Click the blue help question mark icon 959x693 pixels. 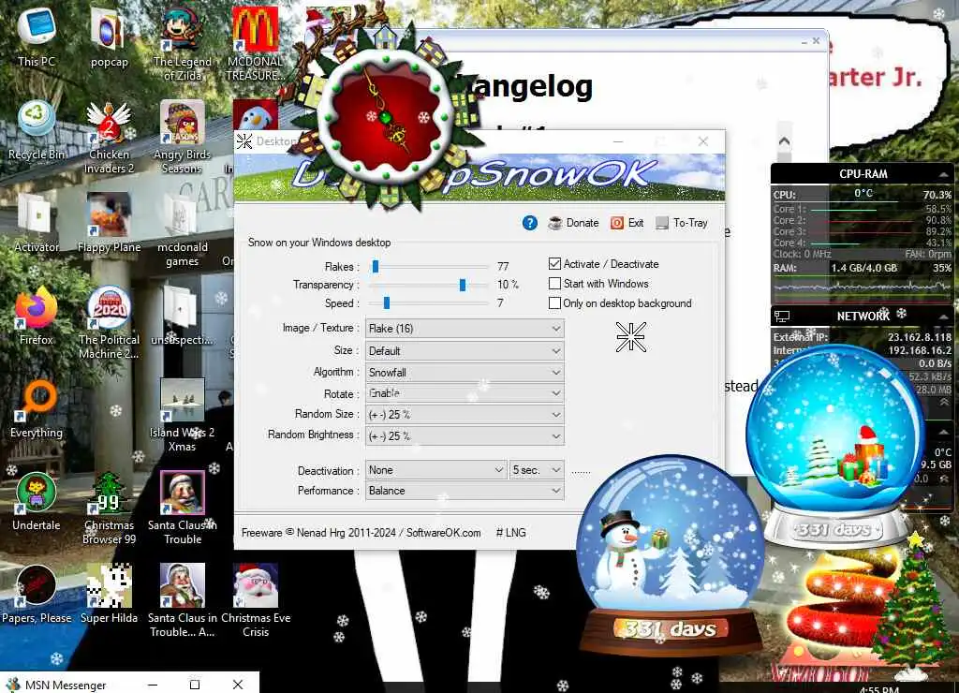[530, 223]
